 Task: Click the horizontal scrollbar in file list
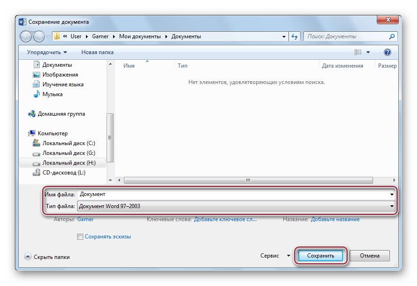pyautogui.click(x=248, y=180)
